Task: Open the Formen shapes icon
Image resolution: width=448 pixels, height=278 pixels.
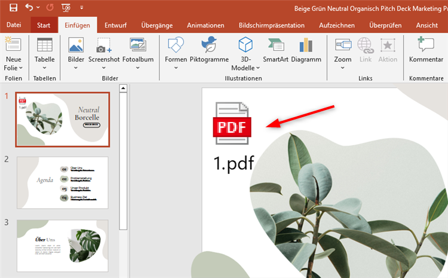Action: click(x=176, y=45)
